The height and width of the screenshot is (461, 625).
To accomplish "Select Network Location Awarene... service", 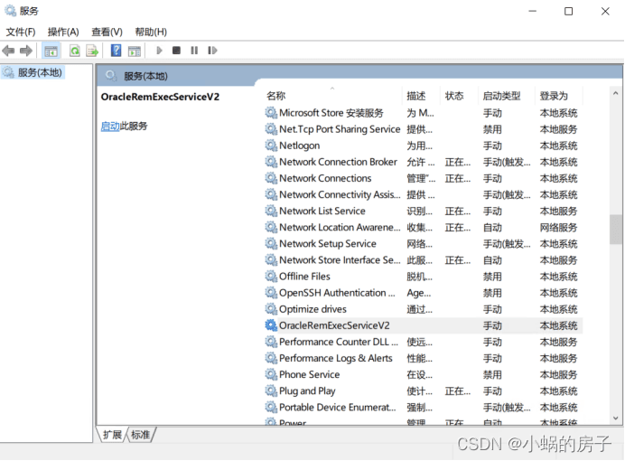I will click(423, 227).
